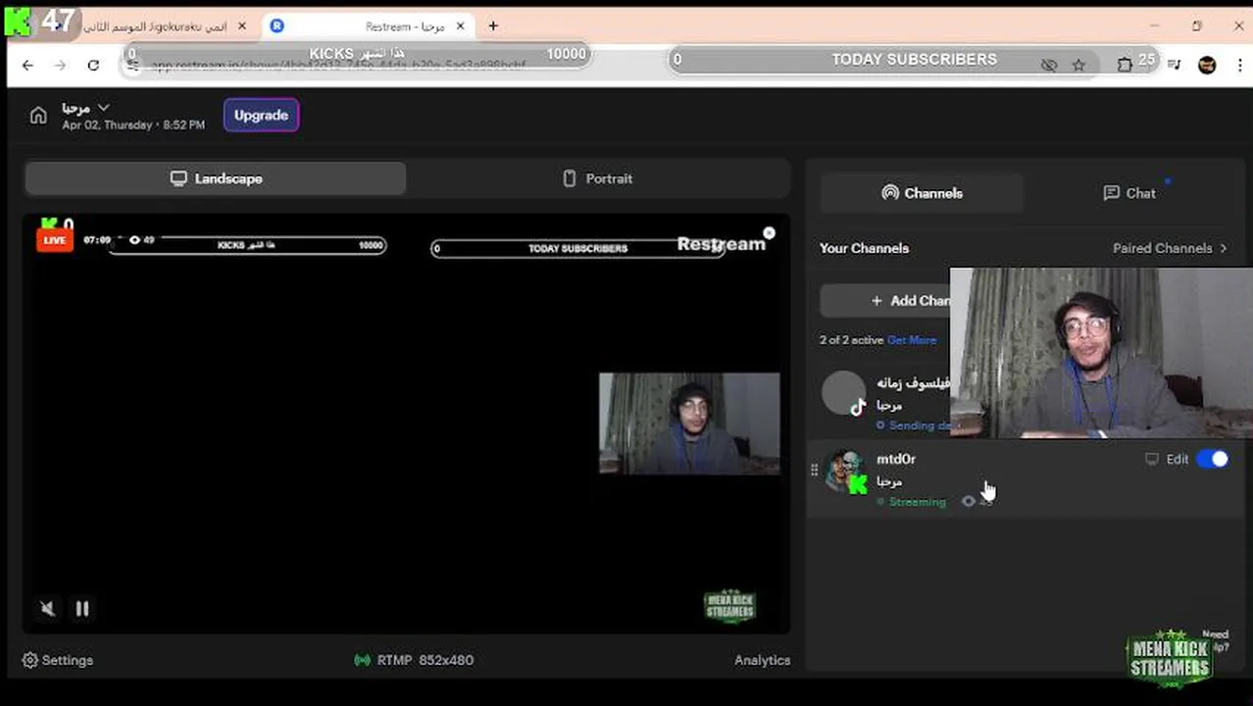Click the Streaming status of mtd0r
Screen dimensions: 1253x706
(912, 502)
